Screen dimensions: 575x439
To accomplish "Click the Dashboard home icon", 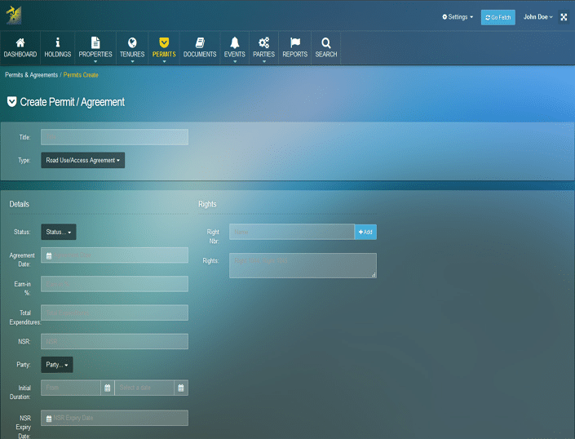I will coord(20,42).
